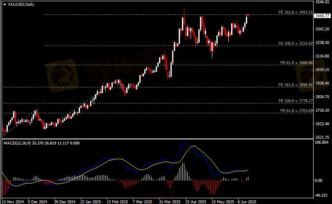Screen dimensions: 332x204
Task: Click price scale value 3342.20
Action: point(322,29)
